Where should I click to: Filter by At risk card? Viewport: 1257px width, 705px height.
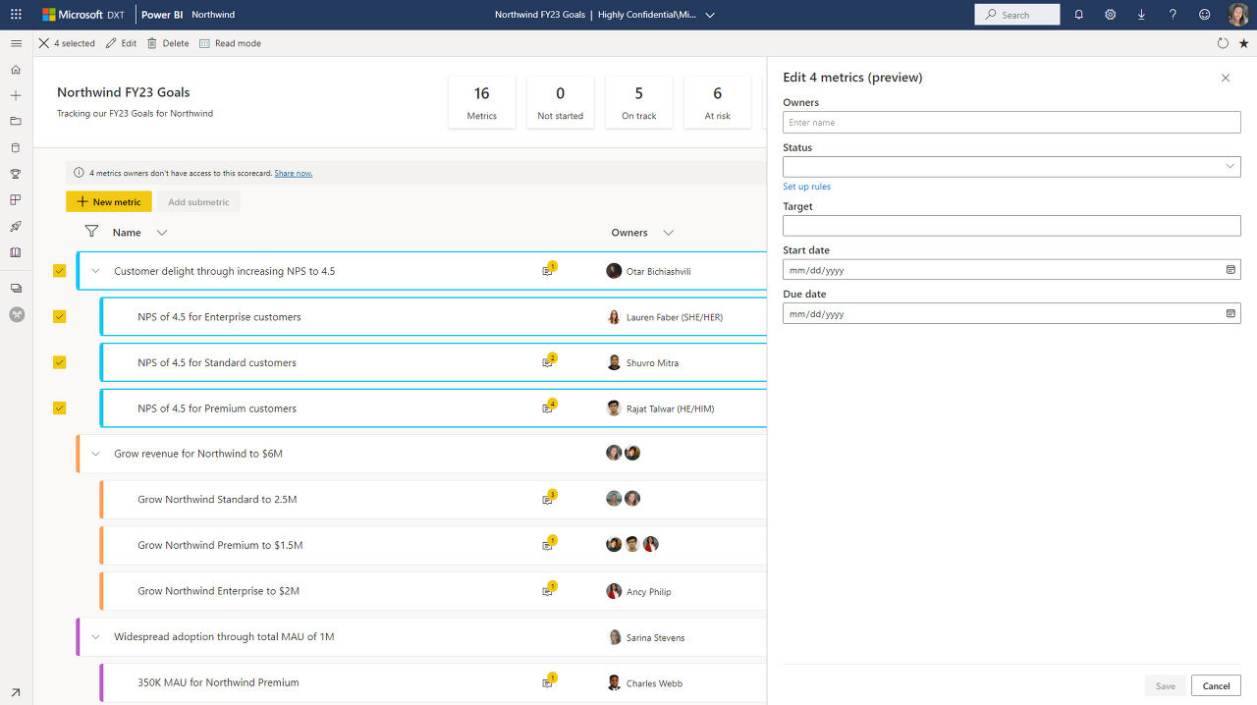point(718,102)
